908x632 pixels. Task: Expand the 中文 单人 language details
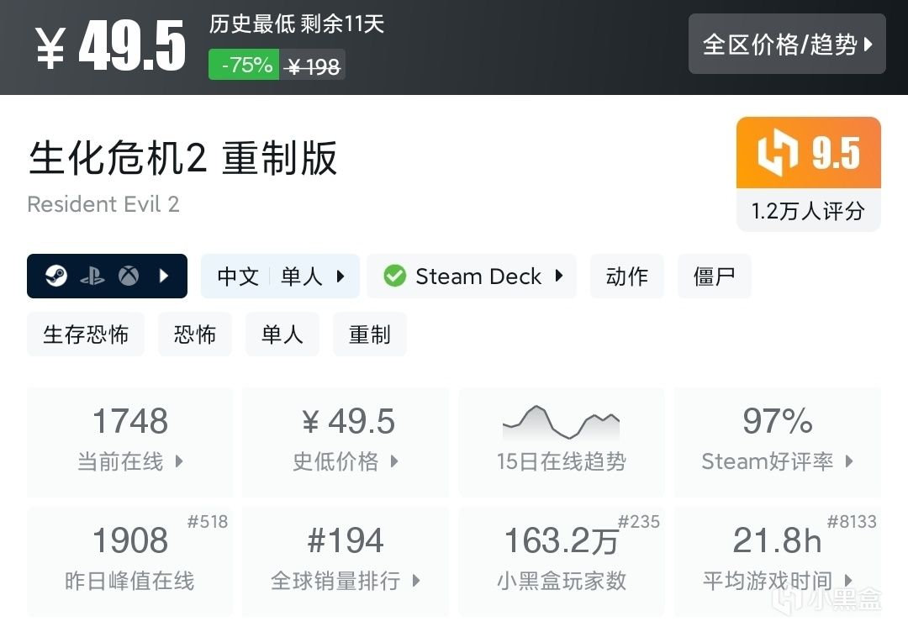(280, 276)
